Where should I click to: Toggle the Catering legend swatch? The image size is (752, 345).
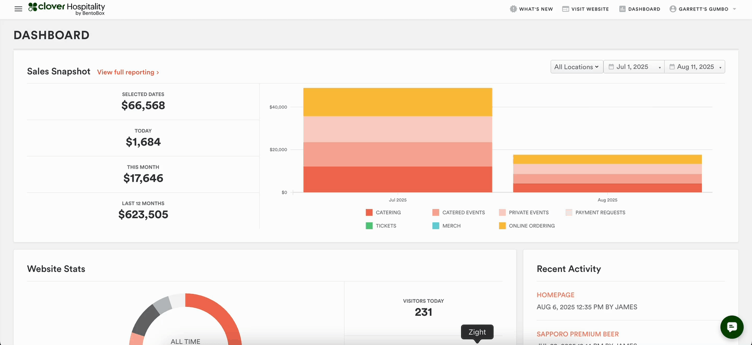[x=369, y=212]
